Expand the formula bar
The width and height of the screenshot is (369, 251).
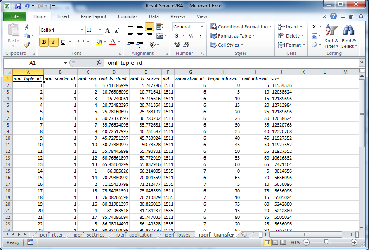tap(362, 63)
